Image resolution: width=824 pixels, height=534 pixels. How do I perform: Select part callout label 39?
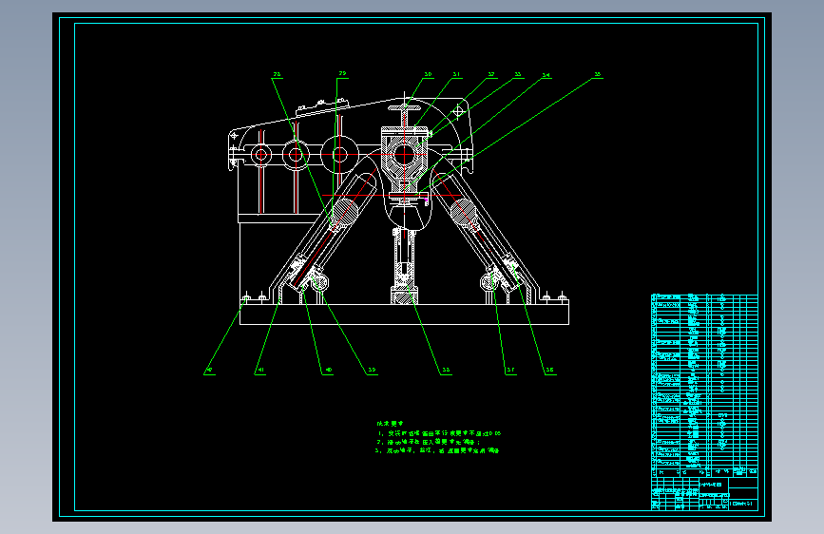pyautogui.click(x=372, y=370)
